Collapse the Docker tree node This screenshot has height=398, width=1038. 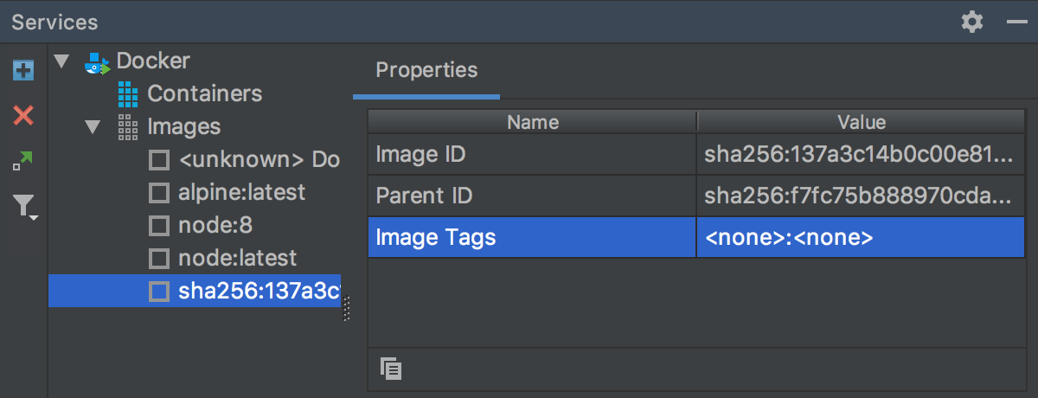61,61
